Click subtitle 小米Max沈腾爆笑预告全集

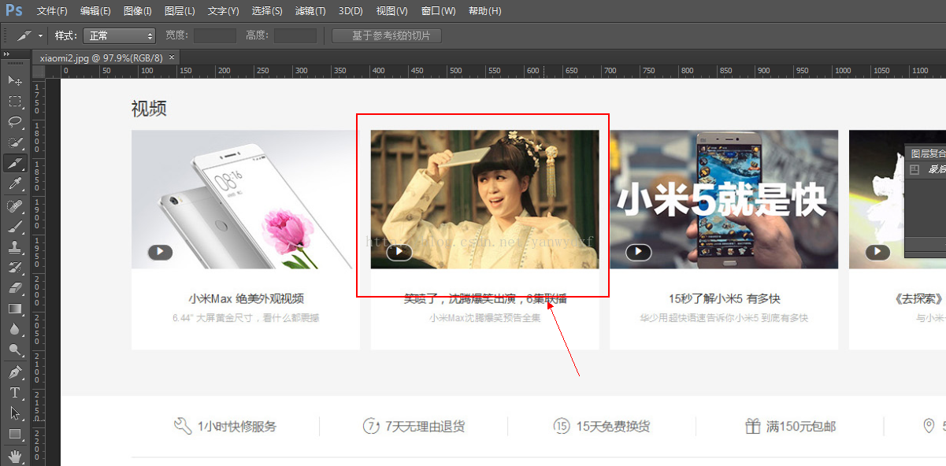tap(485, 318)
